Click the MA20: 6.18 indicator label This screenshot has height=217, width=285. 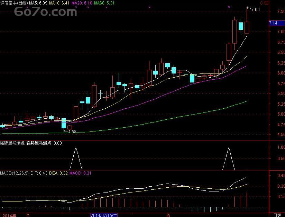tap(82, 3)
